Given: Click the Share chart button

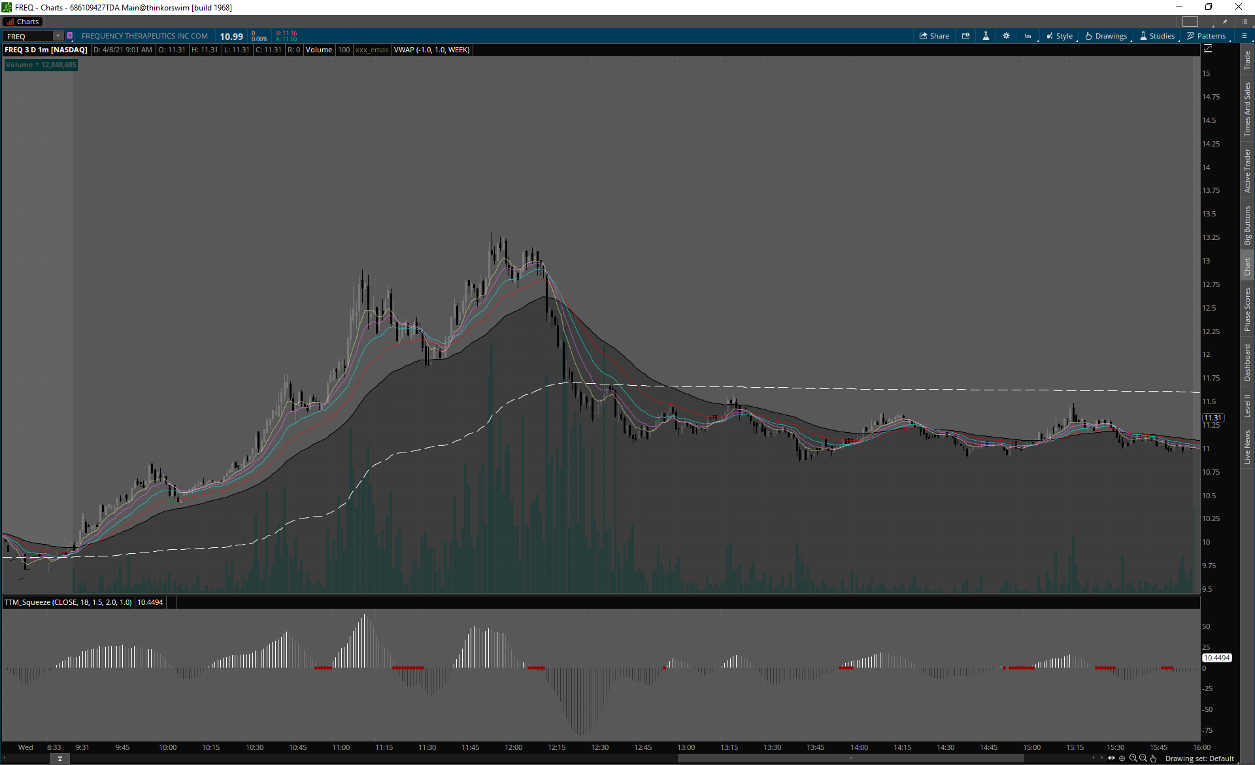Looking at the screenshot, I should (934, 36).
